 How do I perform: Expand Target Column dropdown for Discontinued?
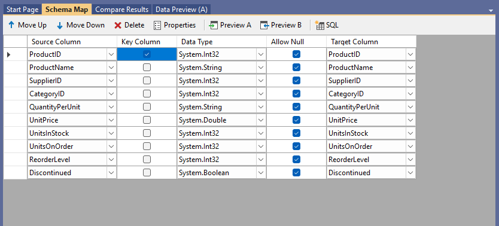point(410,173)
